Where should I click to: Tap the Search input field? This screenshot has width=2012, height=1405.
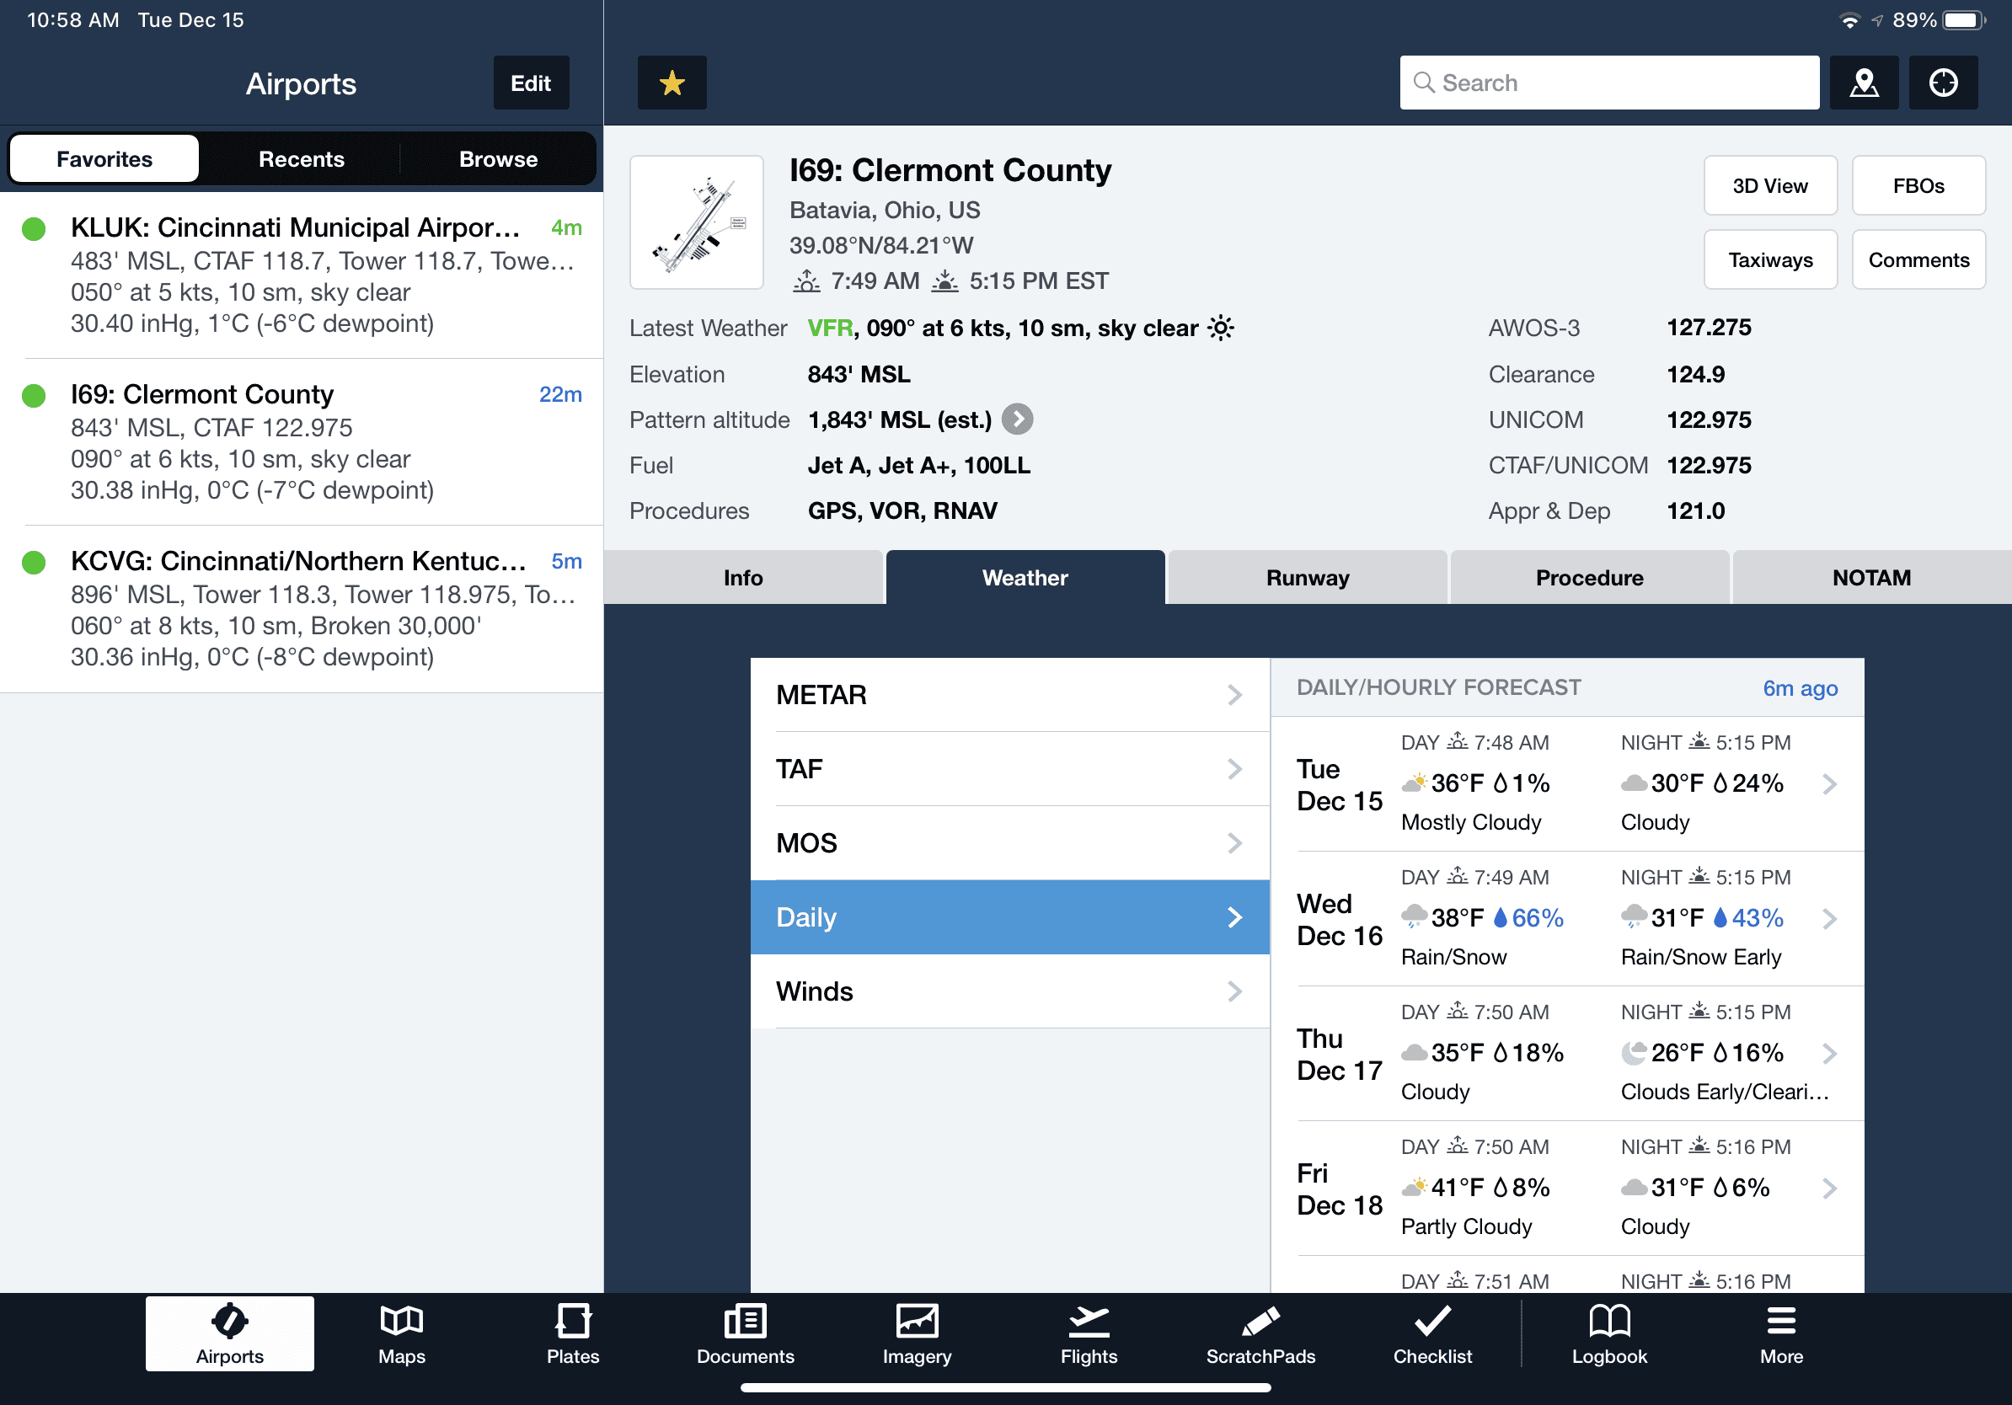click(x=1609, y=83)
